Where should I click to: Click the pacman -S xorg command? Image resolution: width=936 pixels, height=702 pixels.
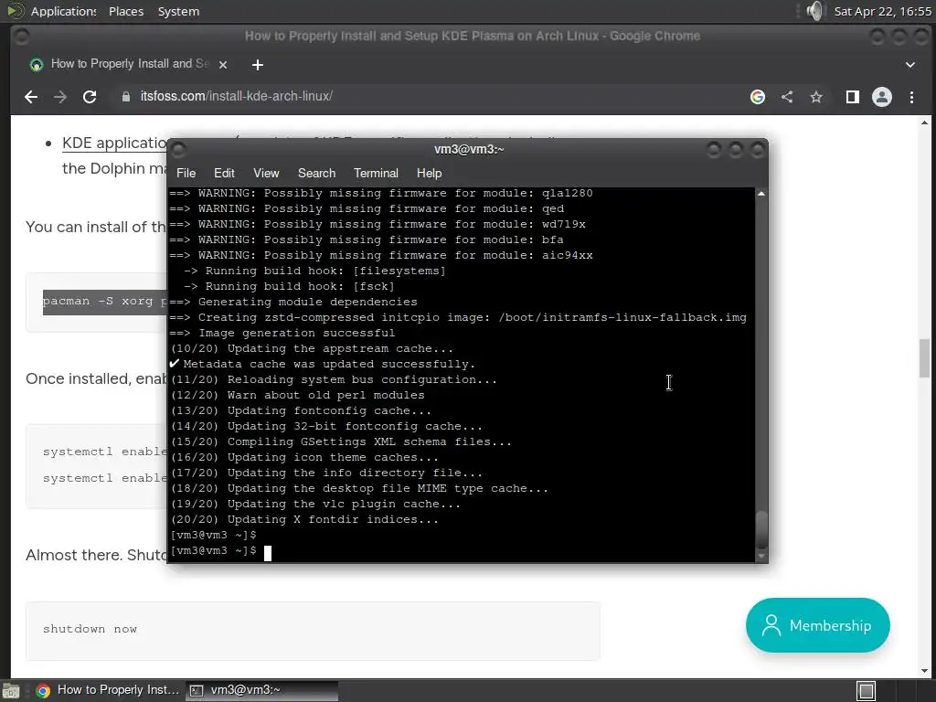105,302
